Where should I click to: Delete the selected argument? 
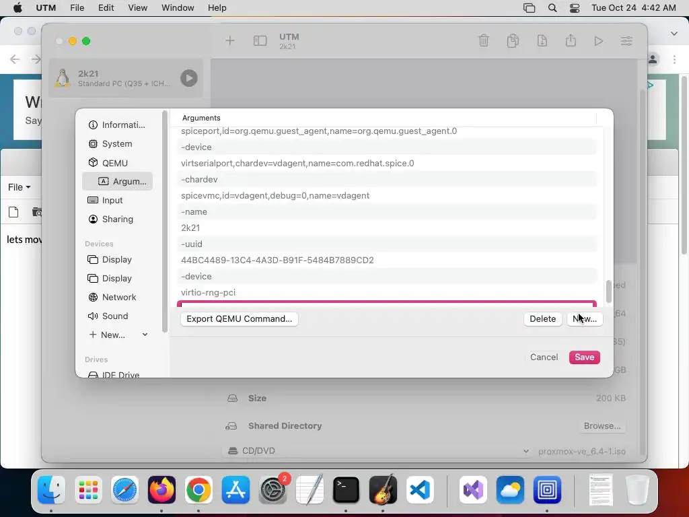(x=542, y=318)
